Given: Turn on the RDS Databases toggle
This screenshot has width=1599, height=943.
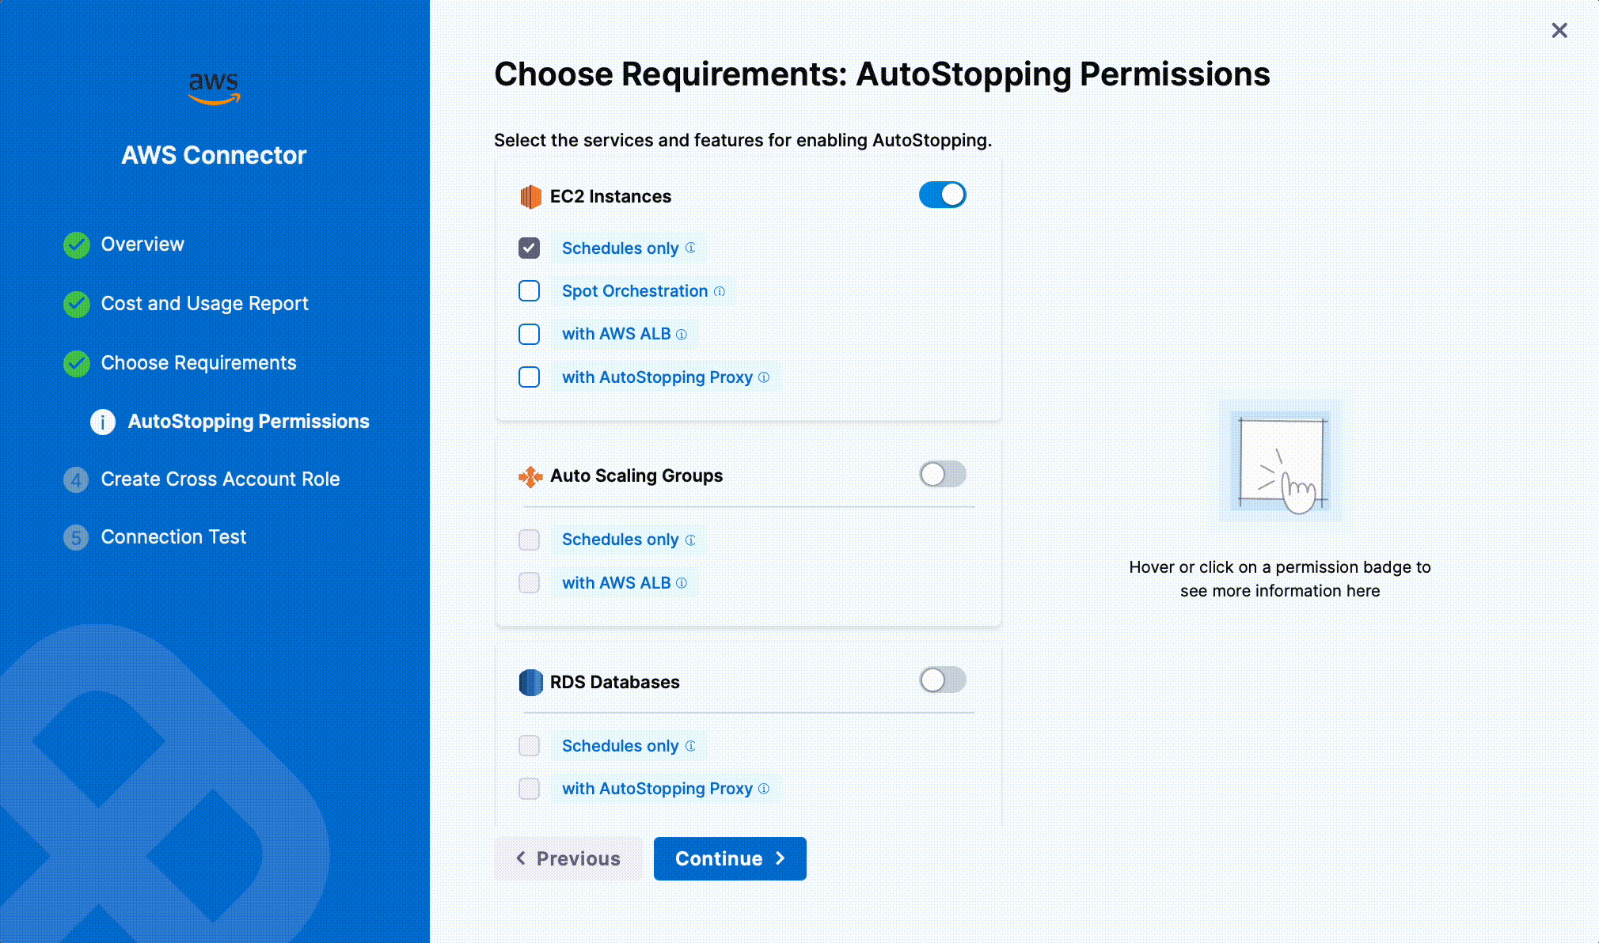Looking at the screenshot, I should 942,680.
